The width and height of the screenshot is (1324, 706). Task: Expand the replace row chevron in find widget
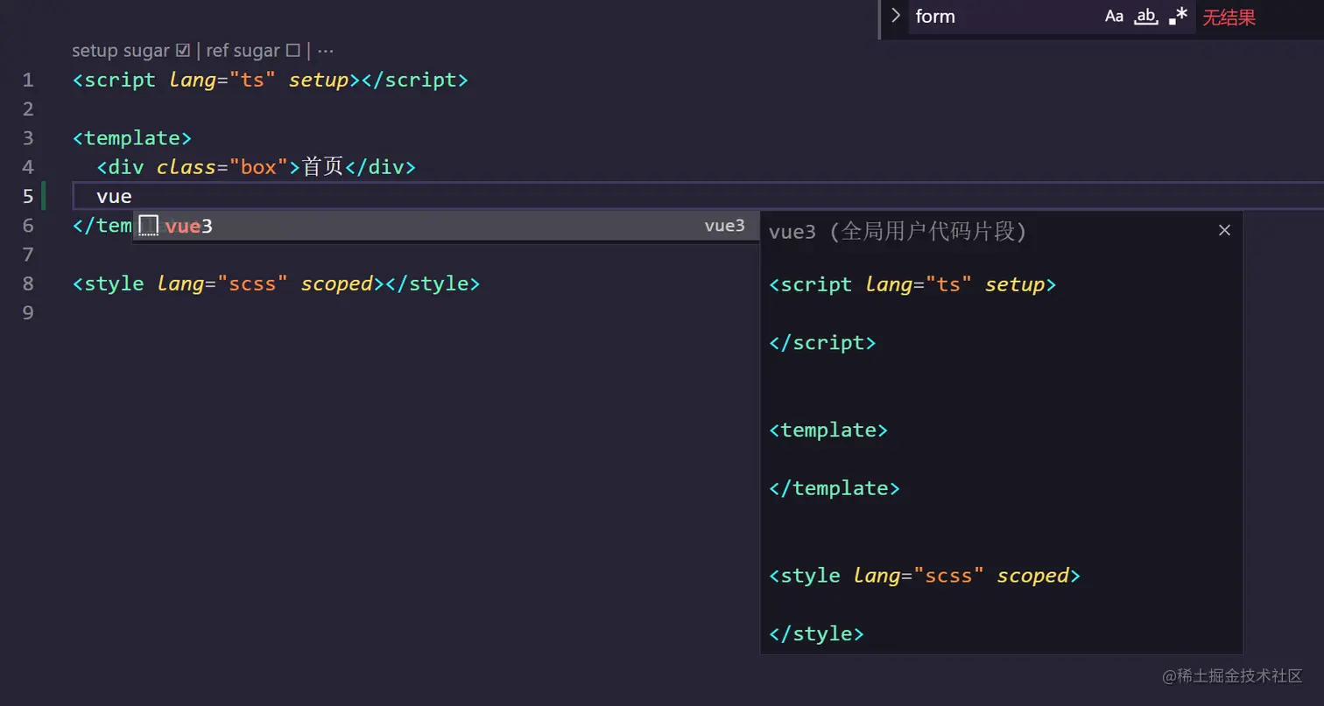pyautogui.click(x=895, y=16)
